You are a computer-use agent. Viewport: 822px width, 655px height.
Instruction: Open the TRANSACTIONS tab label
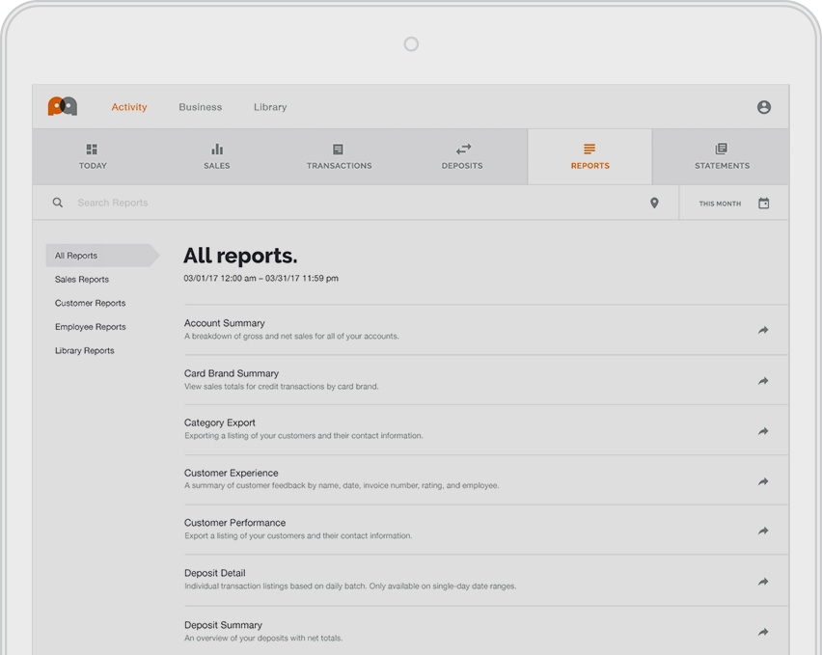[340, 166]
